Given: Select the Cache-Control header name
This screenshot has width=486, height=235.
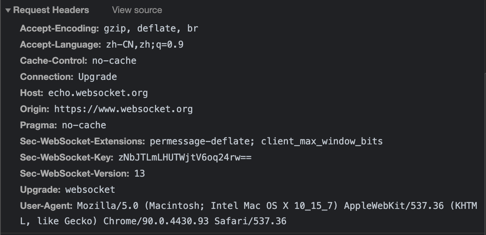Looking at the screenshot, I should [54, 61].
